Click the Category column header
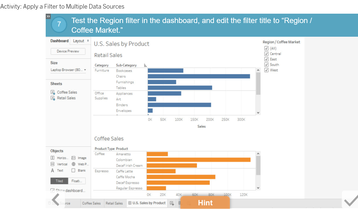 [102, 65]
